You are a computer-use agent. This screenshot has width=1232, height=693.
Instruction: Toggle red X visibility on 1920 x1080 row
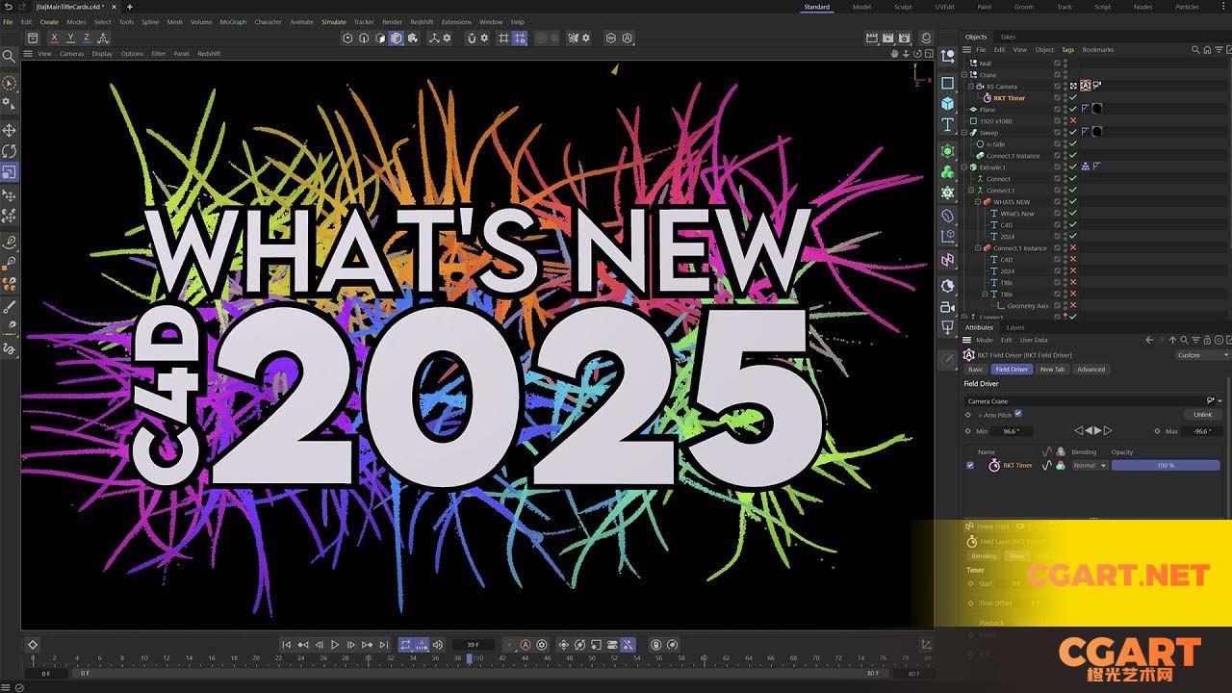tap(1073, 121)
